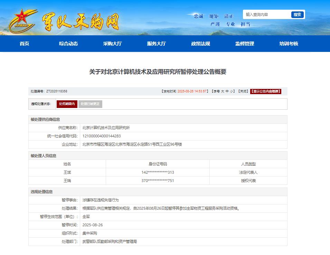Go to 采购大厅 navigation tab

click(x=112, y=44)
